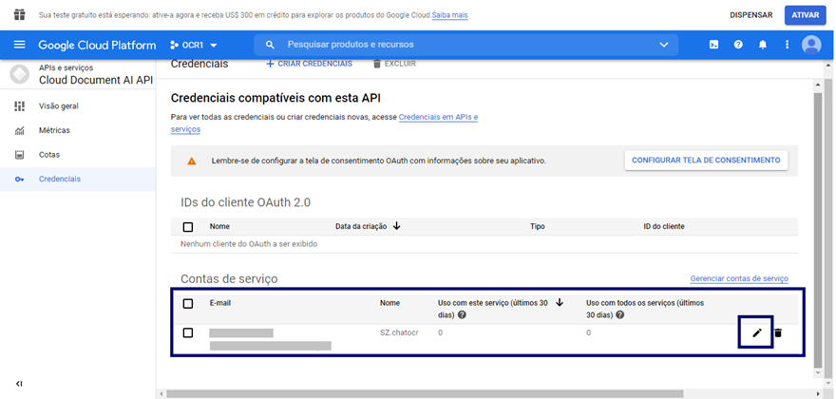Open the user account avatar
Screen dimensions: 836x399
click(811, 45)
